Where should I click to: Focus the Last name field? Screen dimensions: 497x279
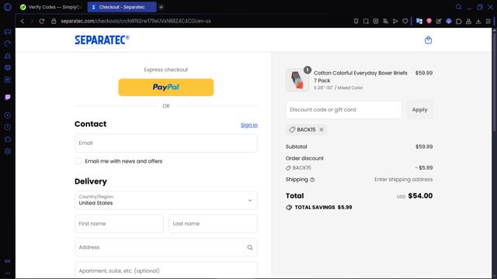pyautogui.click(x=213, y=224)
